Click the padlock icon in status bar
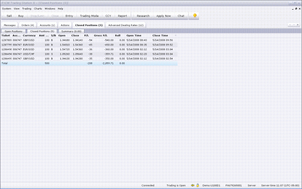This screenshot has height=189, width=302. click(198, 185)
